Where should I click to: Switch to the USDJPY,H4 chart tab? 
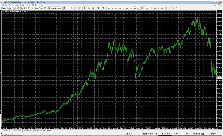coord(38,131)
